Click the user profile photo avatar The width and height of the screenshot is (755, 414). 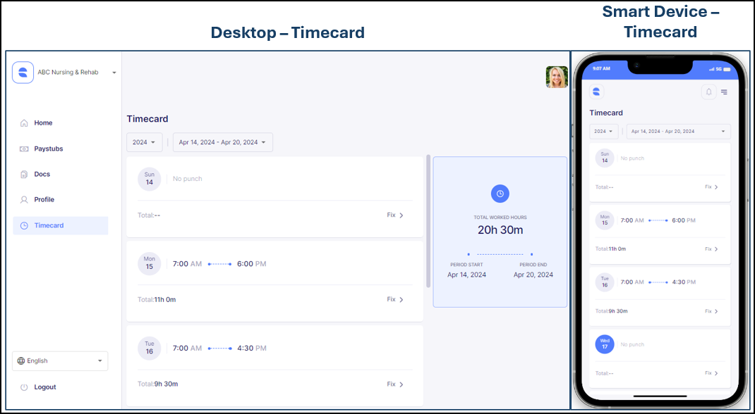556,77
